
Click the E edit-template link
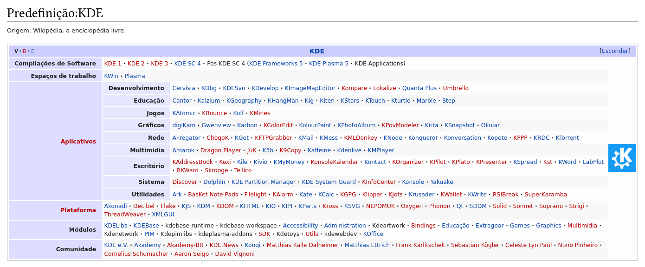click(x=32, y=52)
